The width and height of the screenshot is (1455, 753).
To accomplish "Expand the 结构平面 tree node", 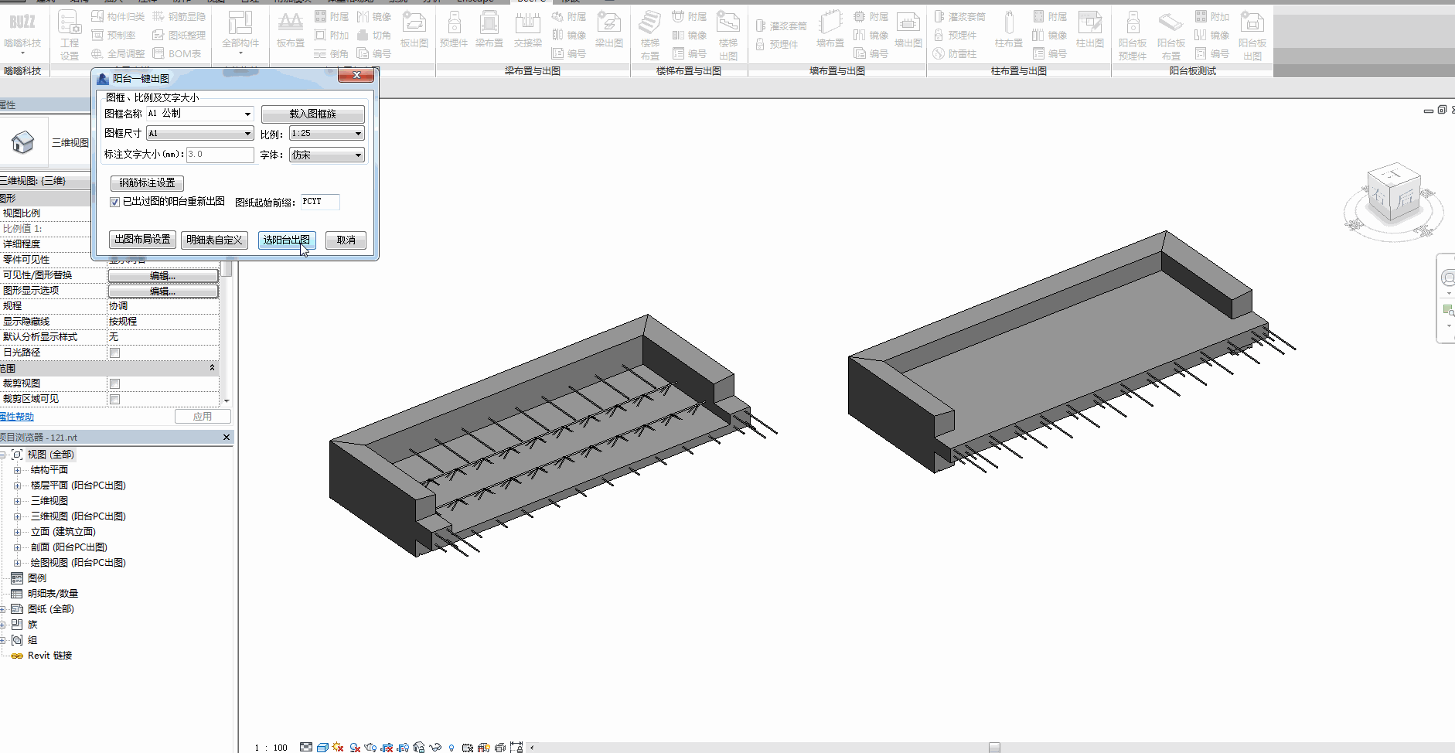I will tap(17, 470).
